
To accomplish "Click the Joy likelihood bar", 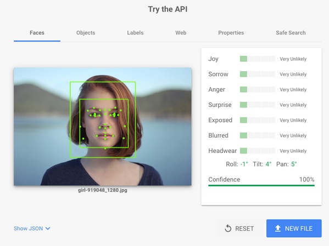I will tap(257, 59).
